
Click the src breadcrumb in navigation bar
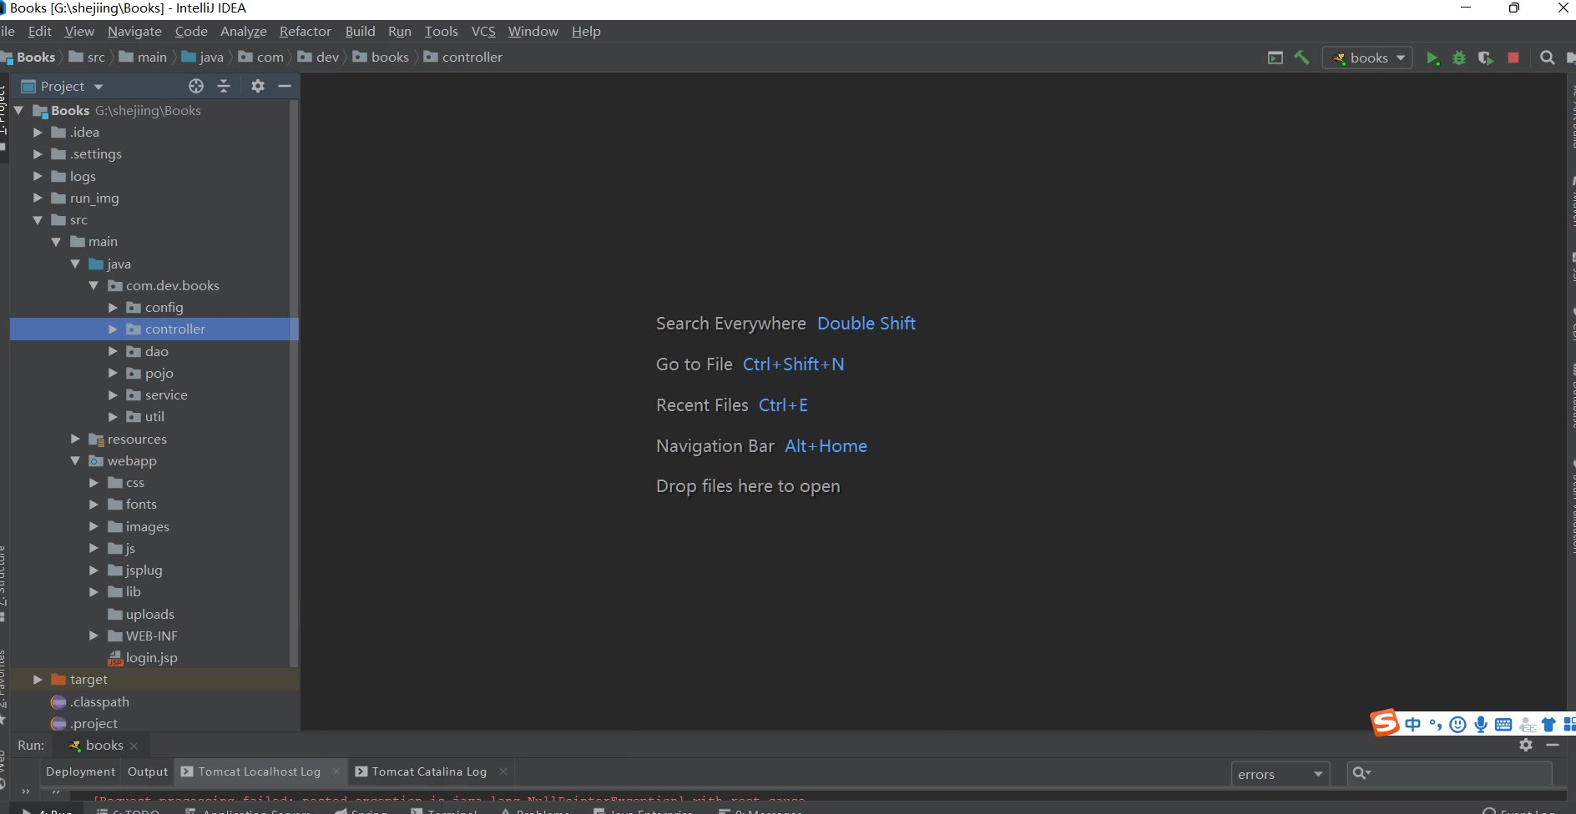[x=87, y=58]
